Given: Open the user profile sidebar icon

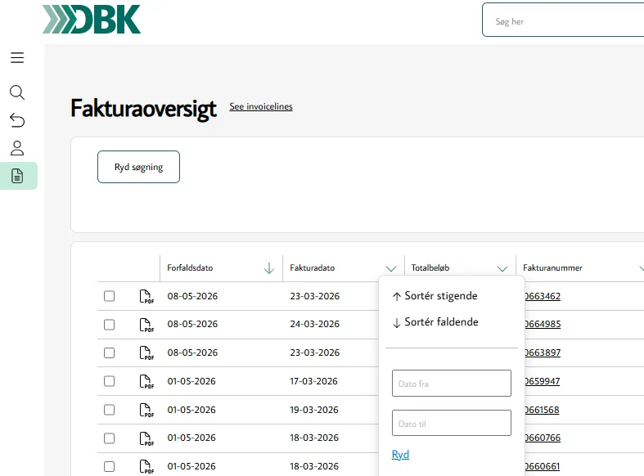Looking at the screenshot, I should [17, 148].
